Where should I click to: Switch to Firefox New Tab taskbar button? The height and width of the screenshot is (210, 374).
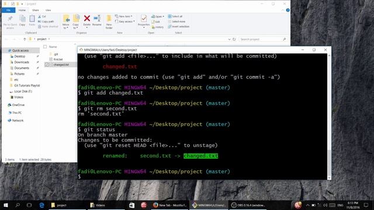click(x=169, y=205)
